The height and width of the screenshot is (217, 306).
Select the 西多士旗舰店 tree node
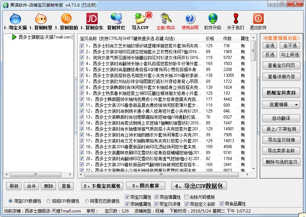click(x=28, y=38)
